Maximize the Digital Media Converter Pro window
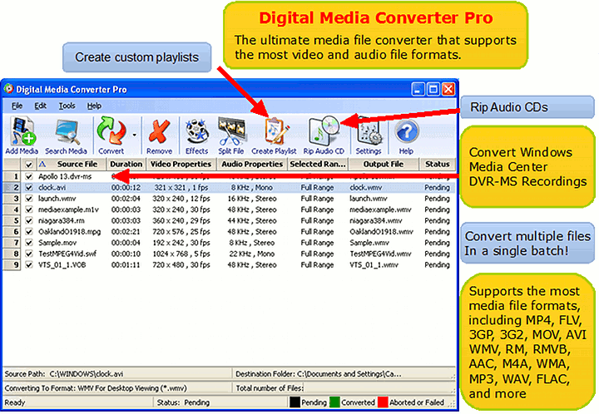The height and width of the screenshot is (414, 599). click(433, 89)
